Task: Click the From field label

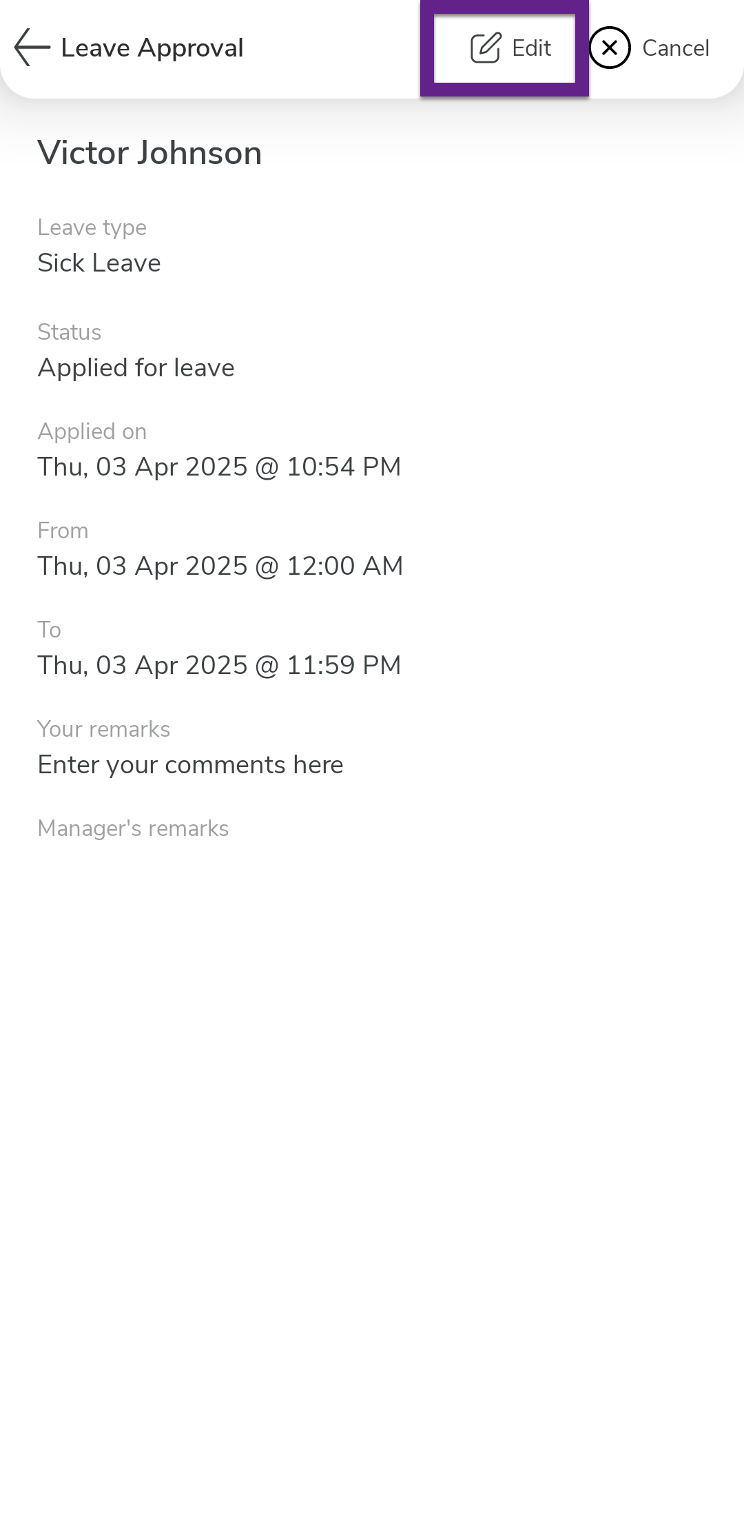Action: click(x=63, y=531)
